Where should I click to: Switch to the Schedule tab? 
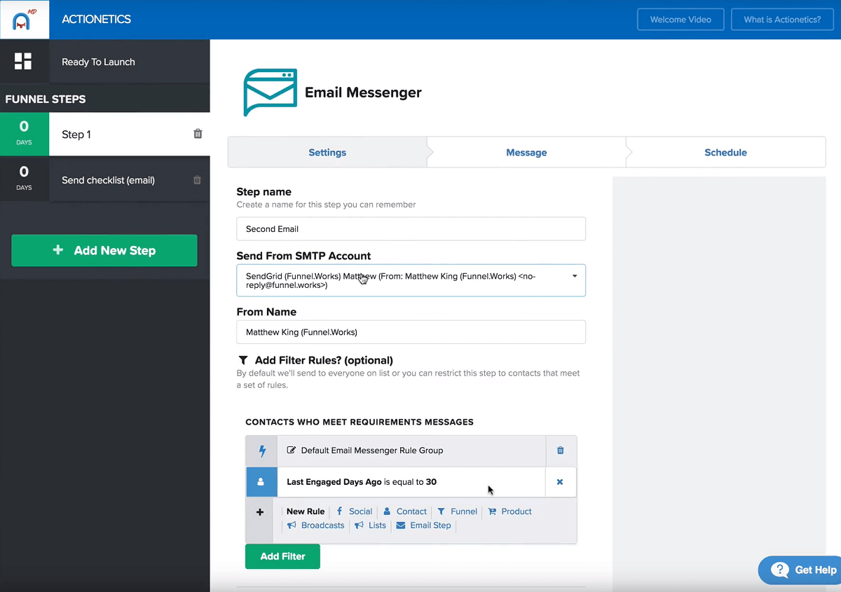725,152
